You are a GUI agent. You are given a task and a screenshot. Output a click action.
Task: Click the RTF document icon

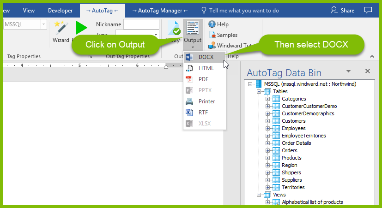(189, 113)
